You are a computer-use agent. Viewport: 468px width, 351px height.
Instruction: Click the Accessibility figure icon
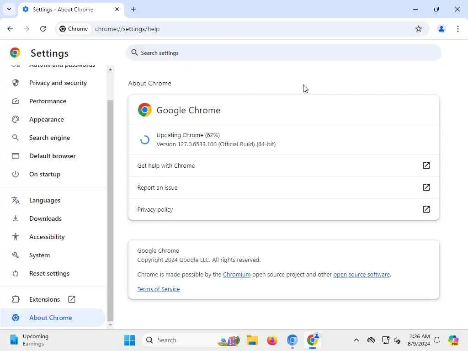[x=16, y=237]
